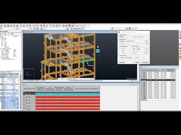
Task: Select the Nodes item in the object tree
Action: (7, 56)
